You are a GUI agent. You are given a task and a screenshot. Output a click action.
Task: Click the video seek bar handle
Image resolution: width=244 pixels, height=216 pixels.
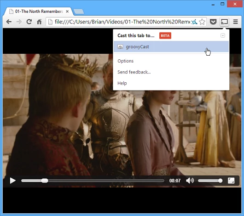(45, 181)
